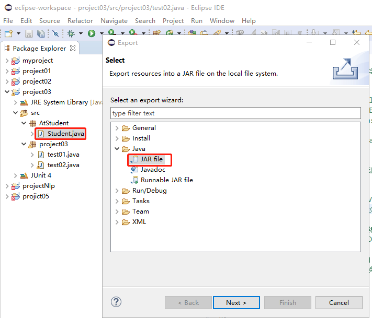Expand the myproject tree node
The height and width of the screenshot is (318, 372).
(7, 61)
